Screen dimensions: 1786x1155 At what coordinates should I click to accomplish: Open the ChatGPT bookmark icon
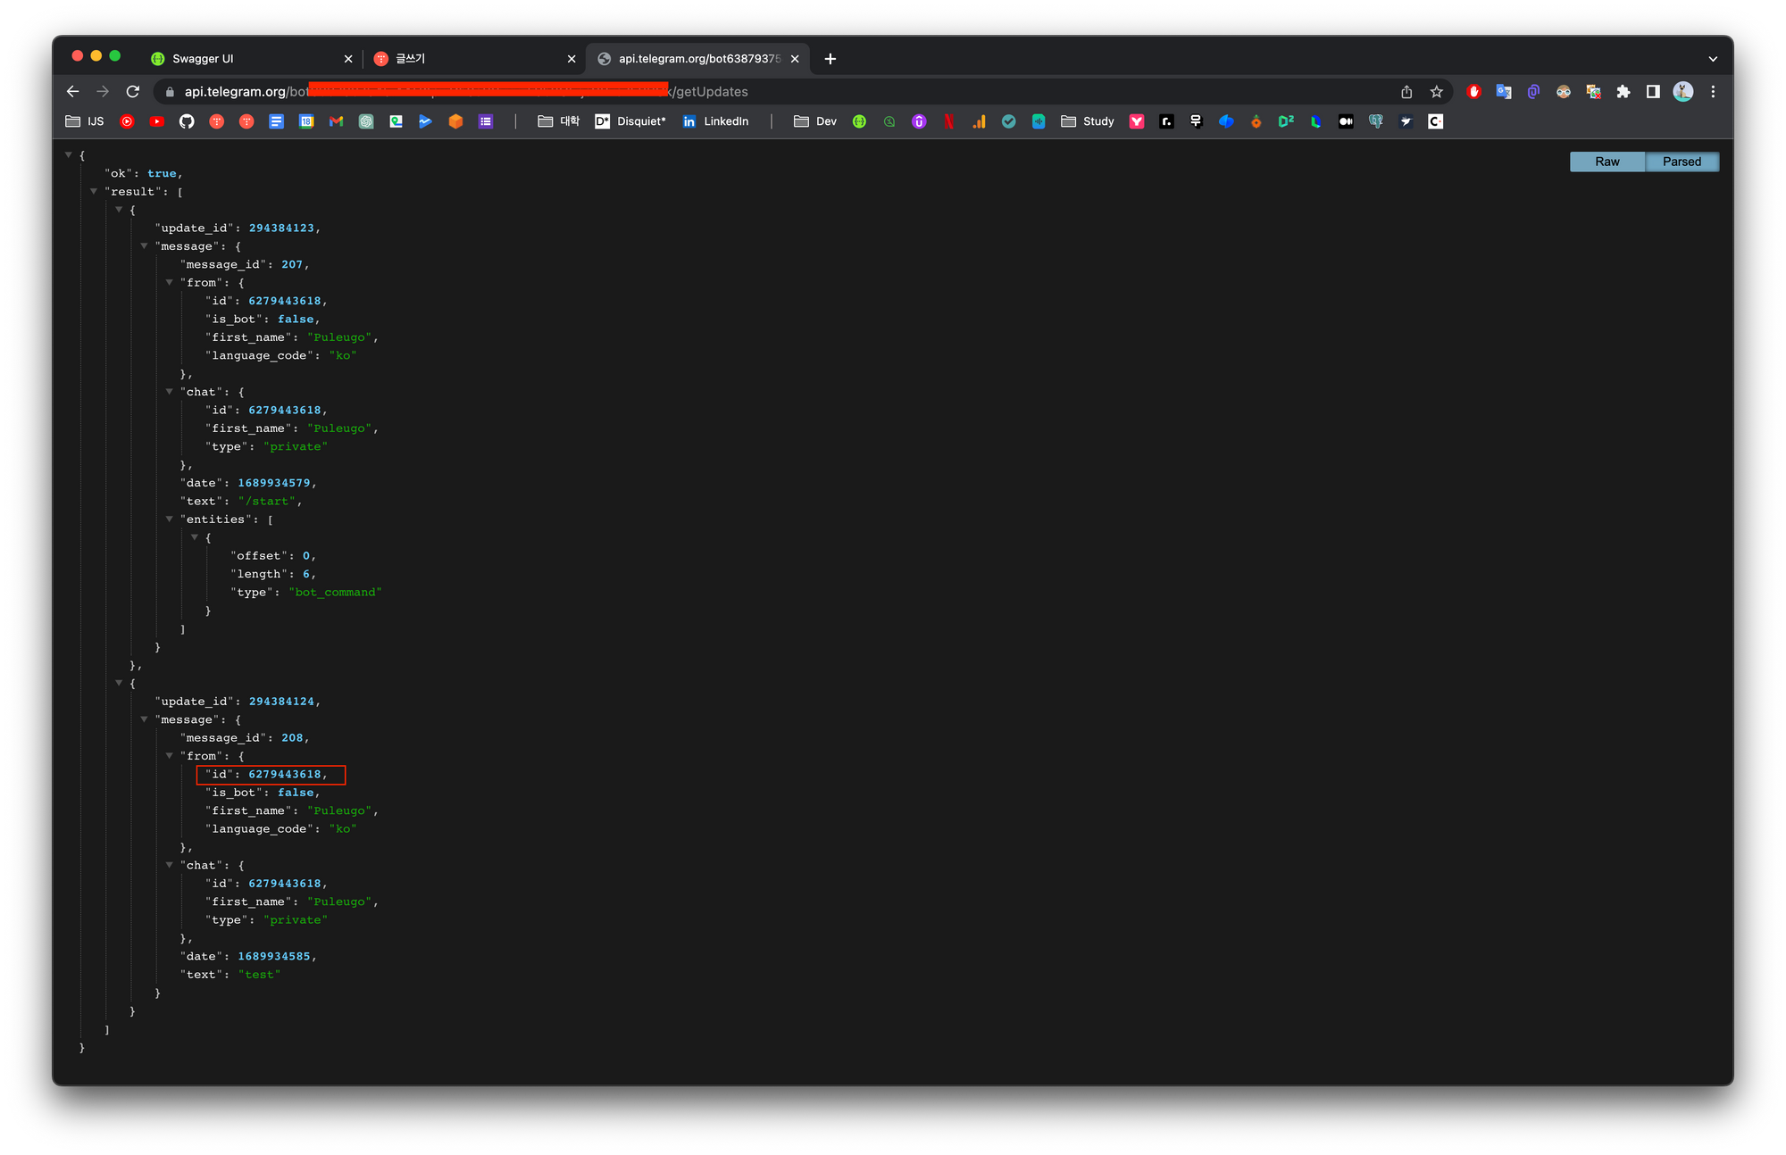click(x=366, y=121)
